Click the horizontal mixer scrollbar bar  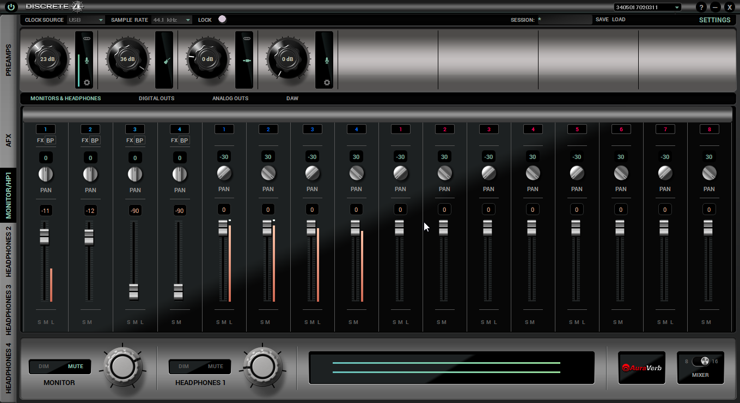[x=377, y=114]
